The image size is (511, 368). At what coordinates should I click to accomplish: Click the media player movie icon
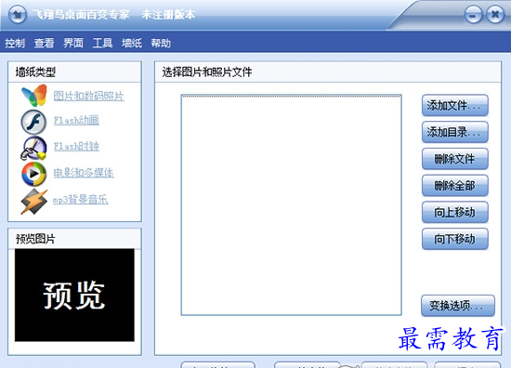click(33, 174)
